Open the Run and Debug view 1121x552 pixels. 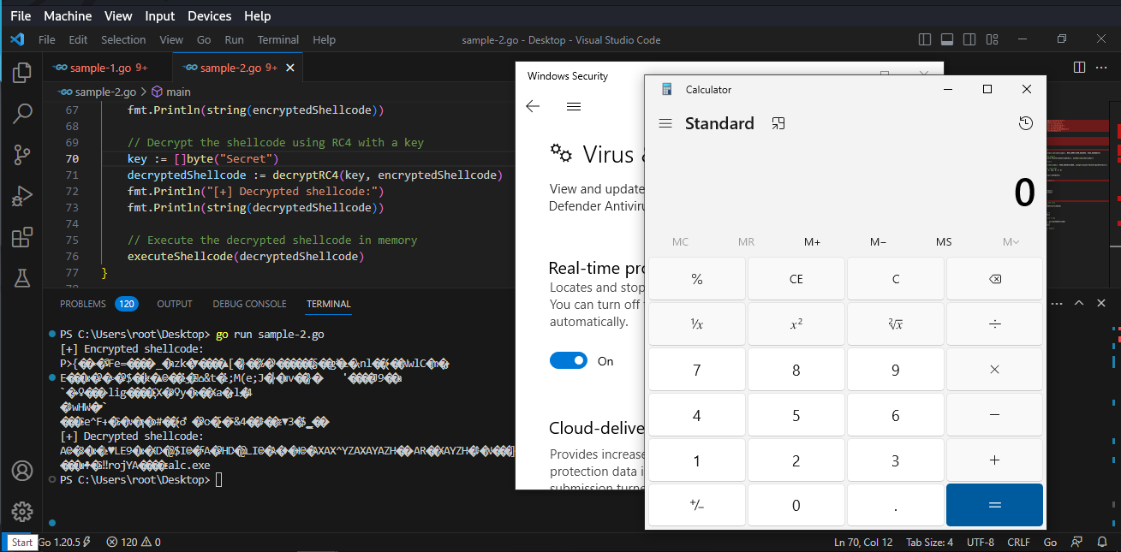[22, 196]
